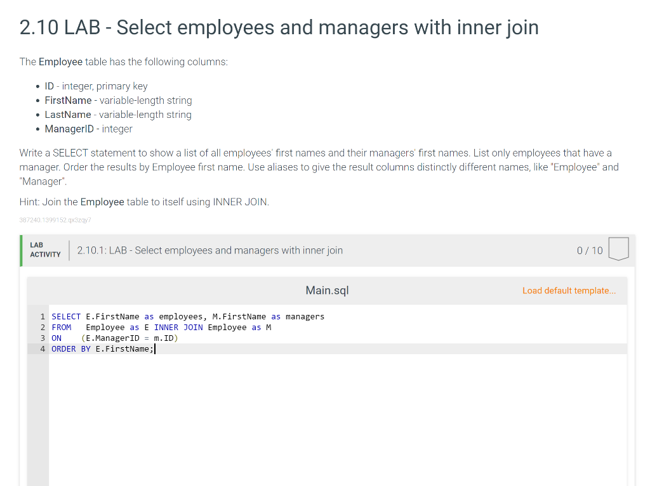
Task: Click line number 3 in gutter
Action: pos(43,338)
